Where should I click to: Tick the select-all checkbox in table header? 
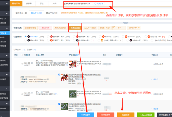(x=22, y=55)
